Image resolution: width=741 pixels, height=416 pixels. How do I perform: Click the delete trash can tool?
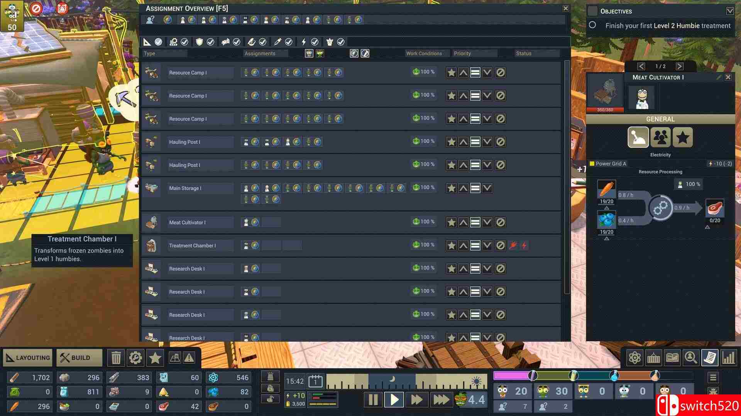(116, 358)
